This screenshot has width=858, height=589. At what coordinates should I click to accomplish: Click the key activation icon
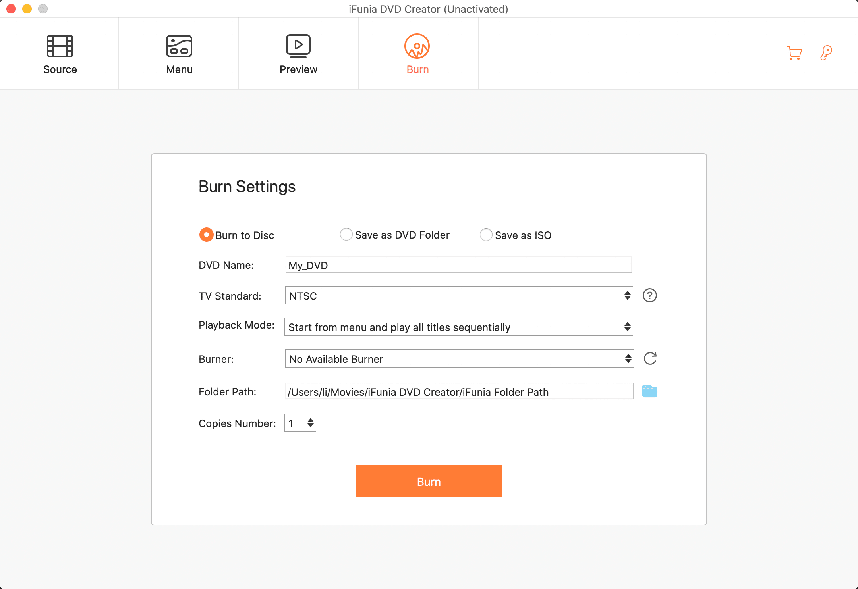point(826,53)
